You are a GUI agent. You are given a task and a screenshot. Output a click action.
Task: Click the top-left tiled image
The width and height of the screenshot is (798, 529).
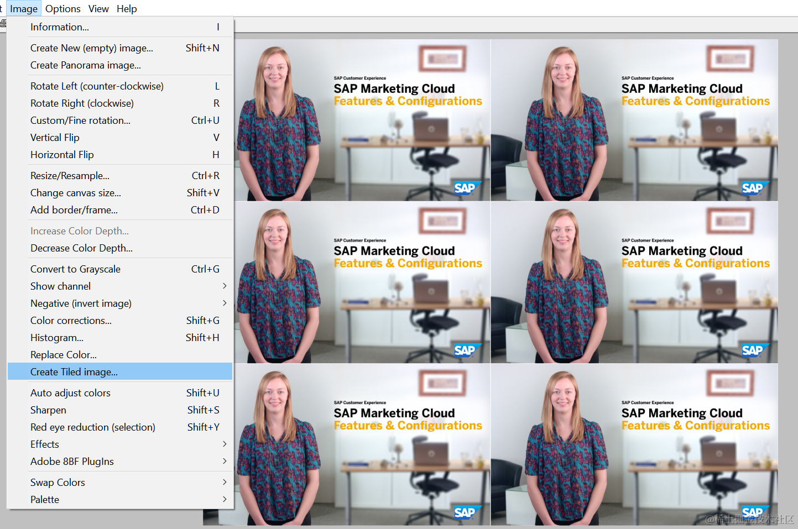362,120
